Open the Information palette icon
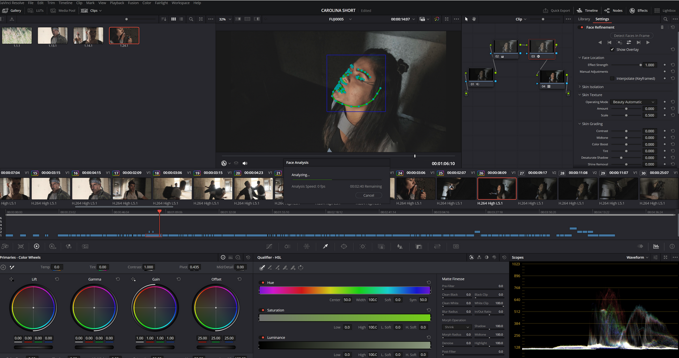 tap(672, 246)
